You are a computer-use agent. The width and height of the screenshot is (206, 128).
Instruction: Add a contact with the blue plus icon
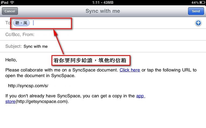coord(198,23)
